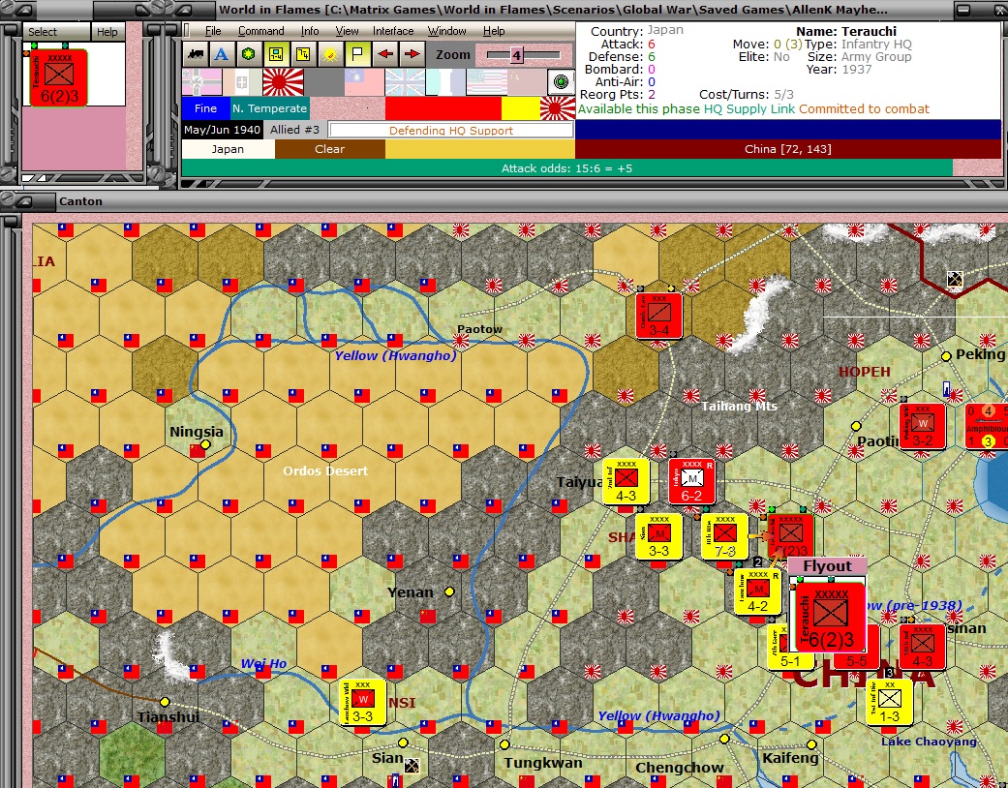1008x788 pixels.
Task: Select the yellow 4-2 motorized unit
Action: [x=757, y=591]
